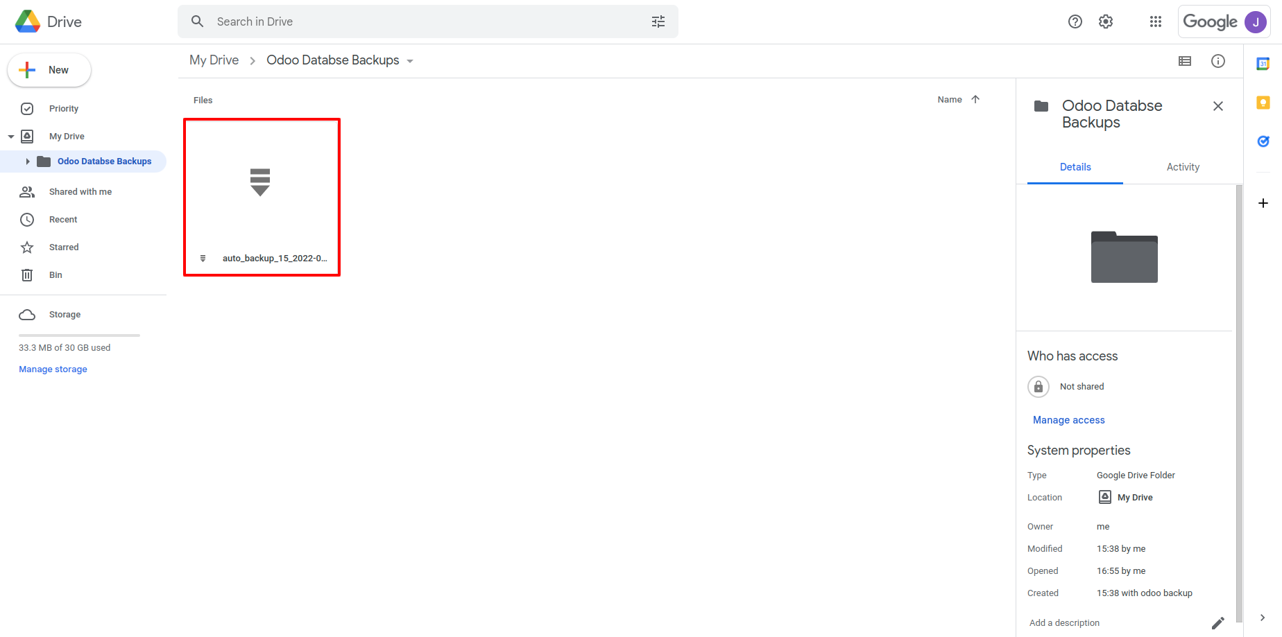1282x637 pixels.
Task: Open the Bin
Action: coord(55,275)
